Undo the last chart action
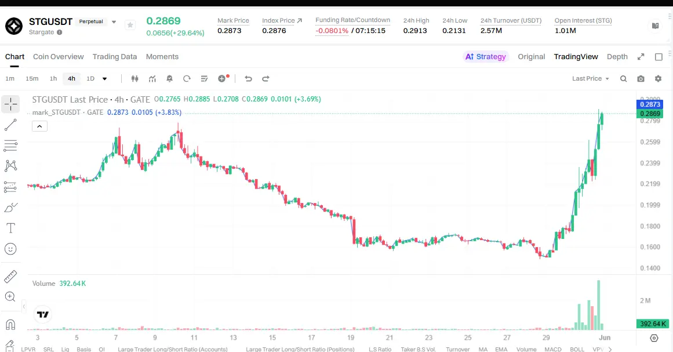 pos(248,78)
